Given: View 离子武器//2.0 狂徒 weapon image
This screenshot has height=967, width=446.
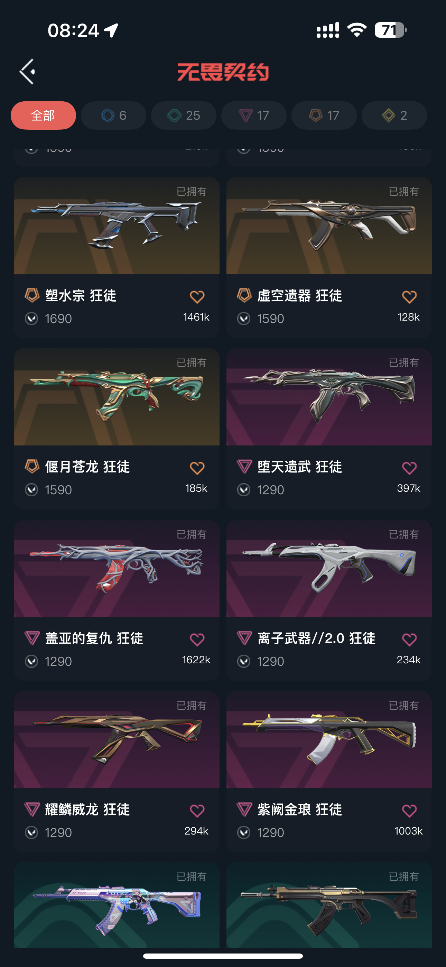Looking at the screenshot, I should click(x=329, y=568).
